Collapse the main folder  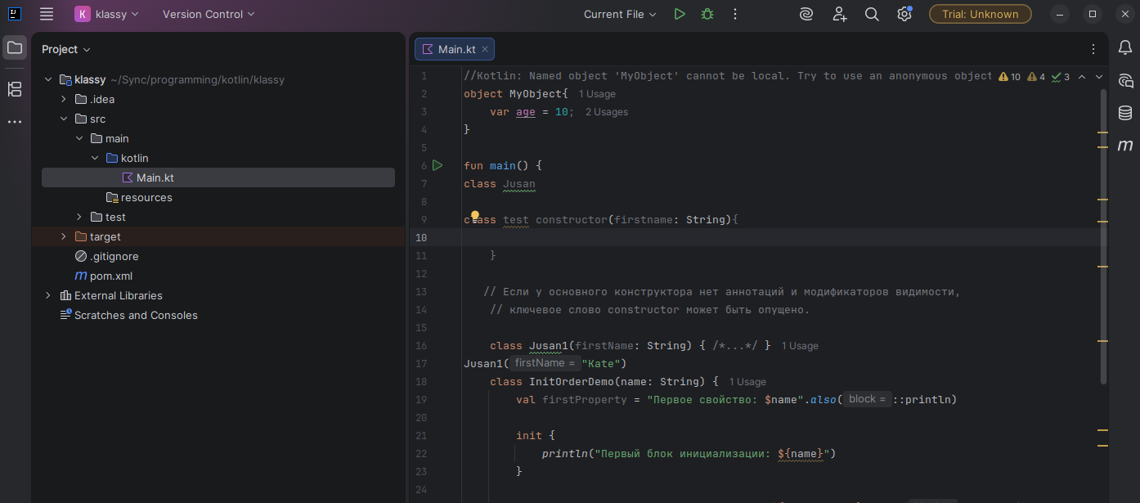pos(79,138)
